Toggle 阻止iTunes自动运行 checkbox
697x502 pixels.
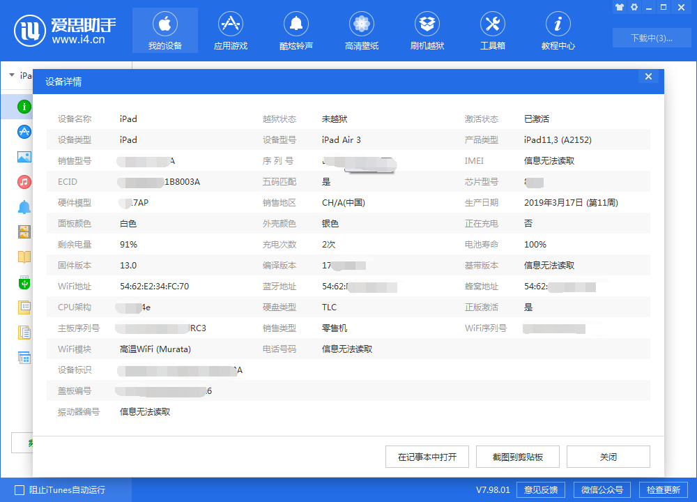(20, 490)
